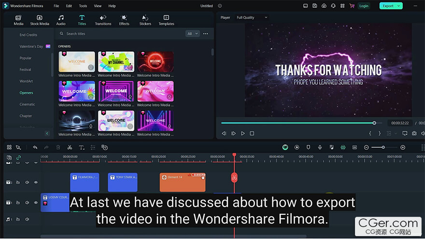Split clip with the scissors tool
The width and height of the screenshot is (425, 239).
pos(70,147)
